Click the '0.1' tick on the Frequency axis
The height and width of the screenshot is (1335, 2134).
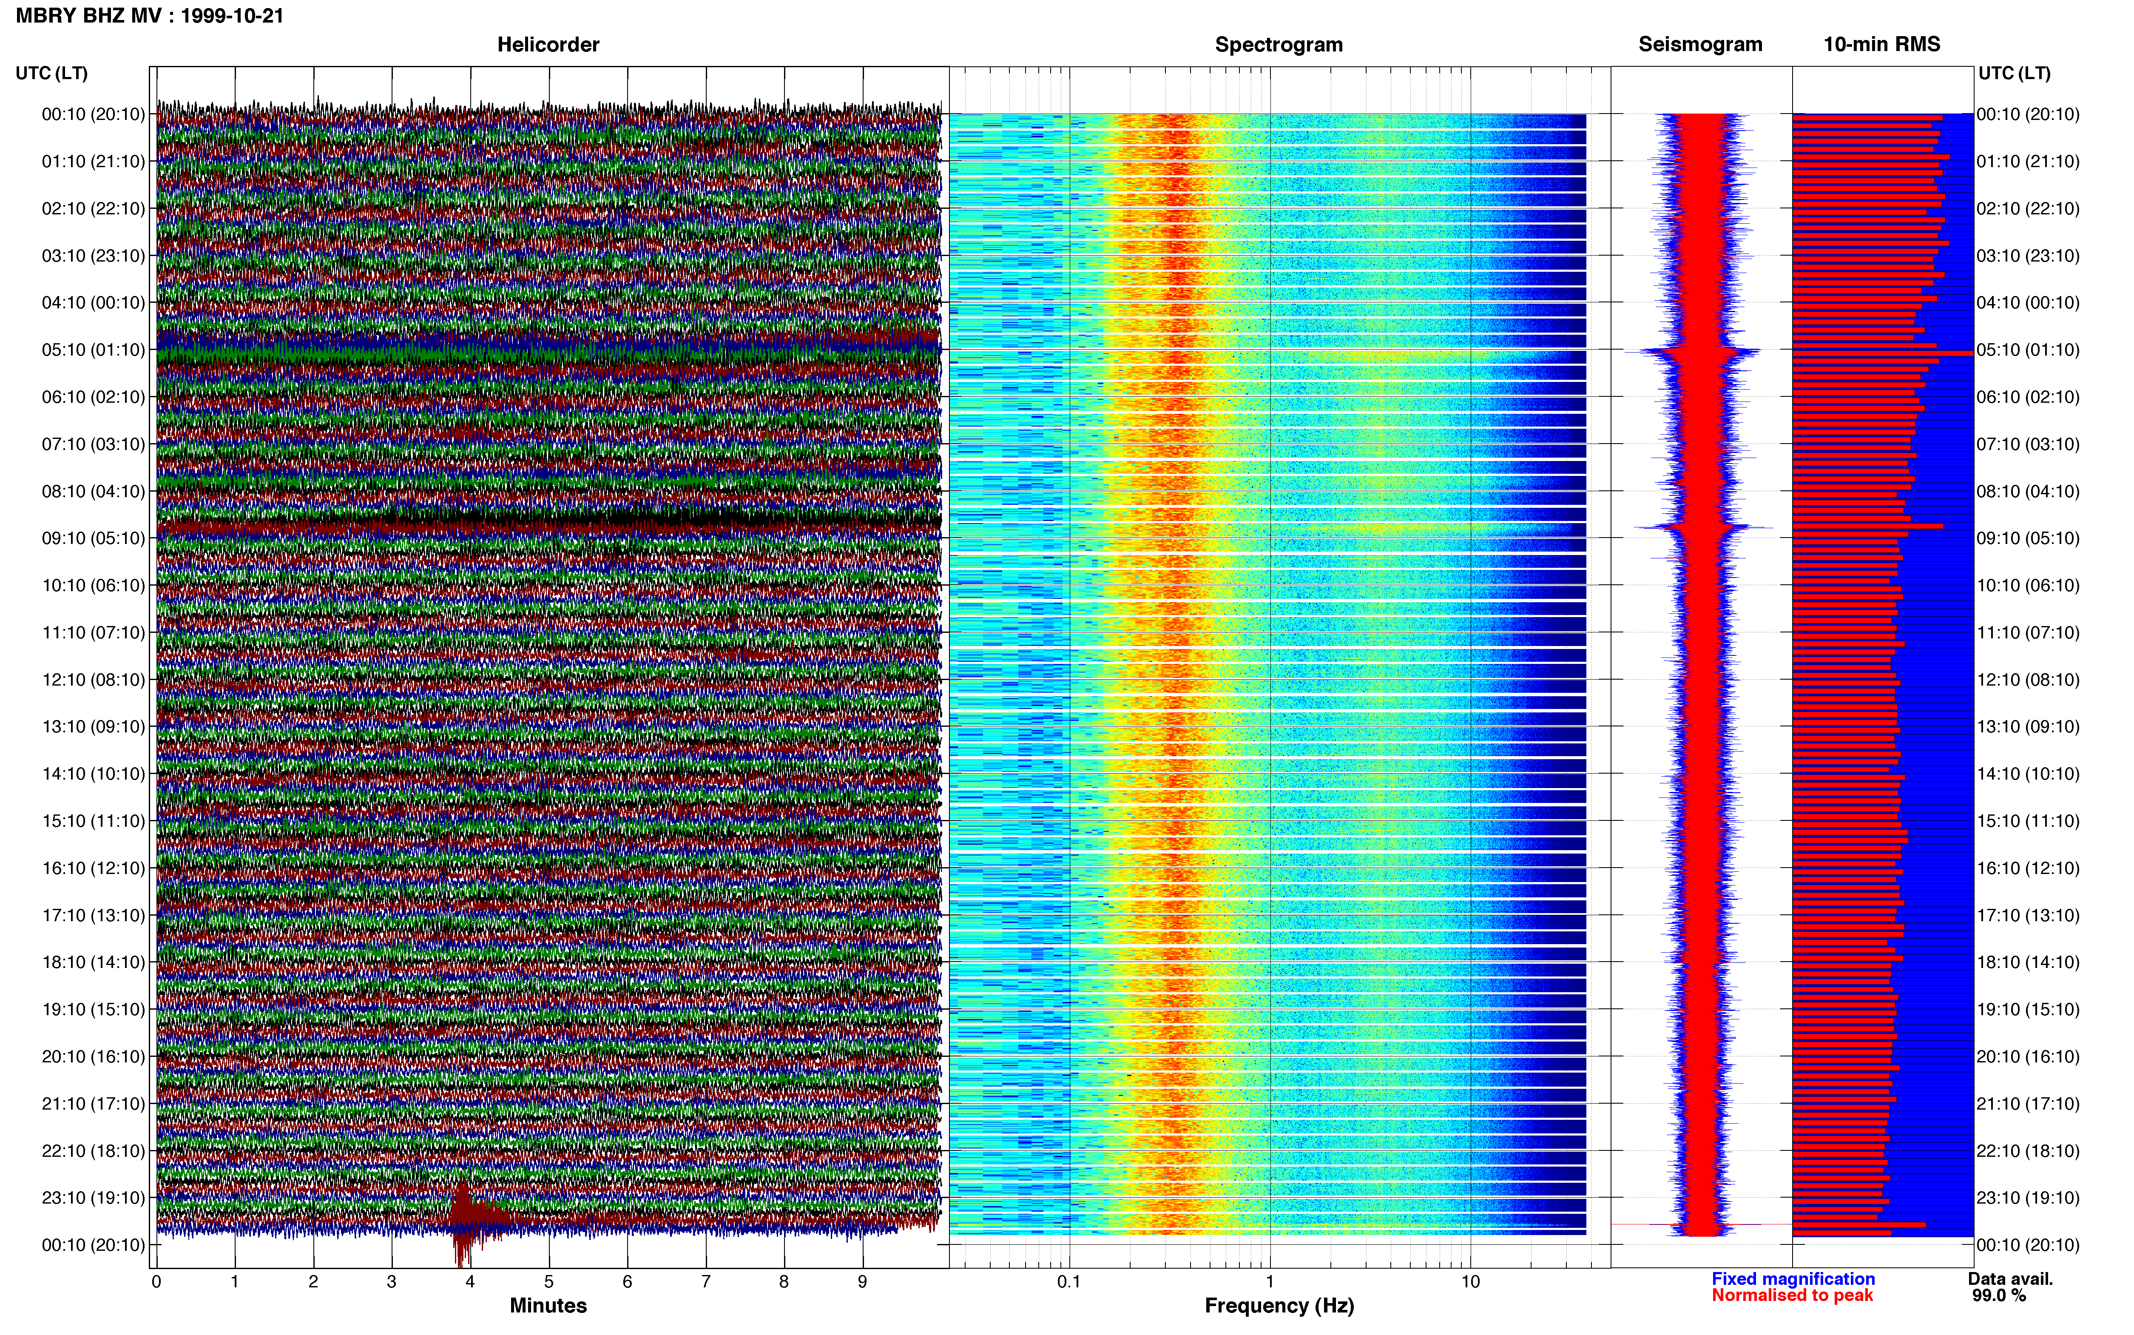[x=1069, y=1282]
